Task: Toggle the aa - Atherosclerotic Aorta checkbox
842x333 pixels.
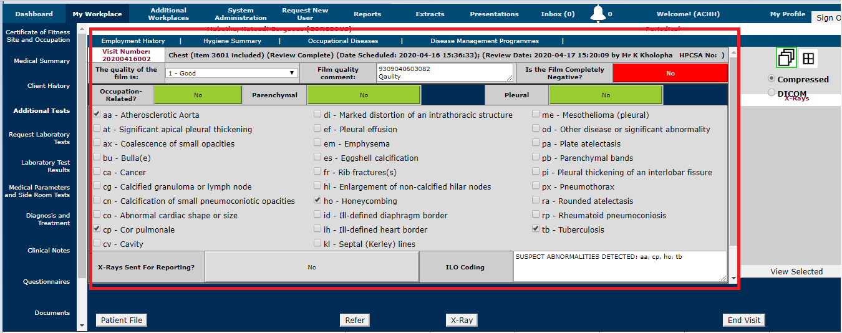Action: click(x=97, y=115)
